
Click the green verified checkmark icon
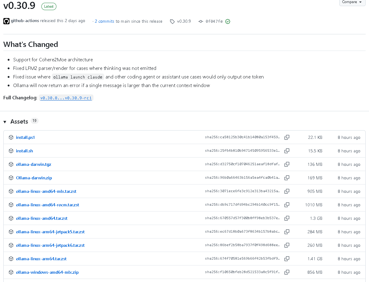(228, 21)
